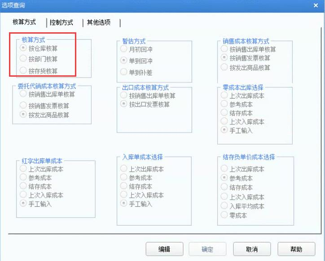Pick the 单到补差 radio option
The image size is (325, 261).
(x=124, y=72)
